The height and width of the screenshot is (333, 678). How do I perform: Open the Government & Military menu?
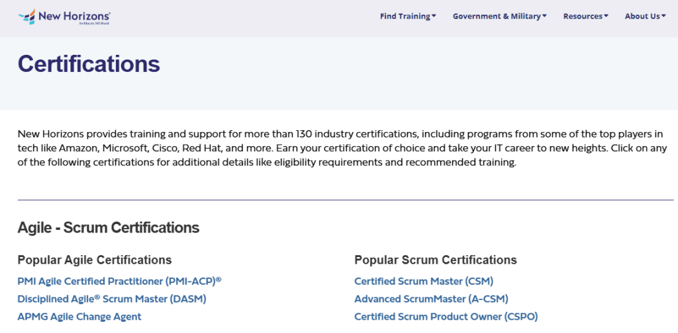click(499, 17)
